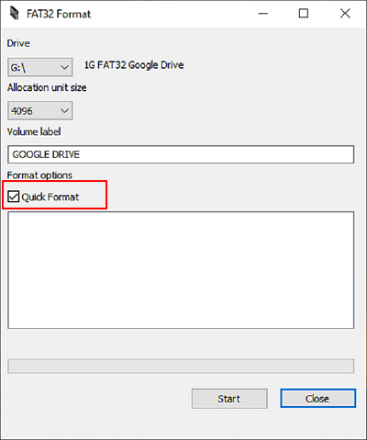Open the Drive dropdown showing G:\

point(40,67)
